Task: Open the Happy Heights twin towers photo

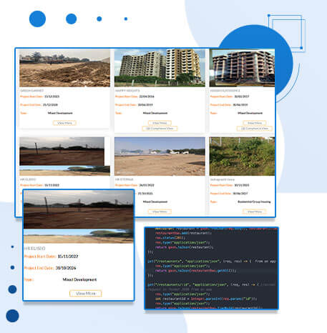Action: click(160, 68)
